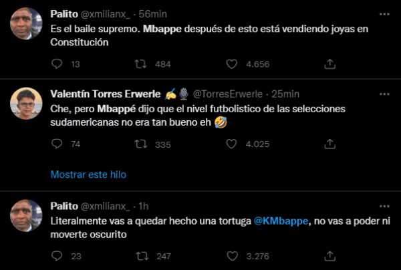Click Palito's avatar on the first tweet
Screen dimensions: 401x270
pos(27,23)
